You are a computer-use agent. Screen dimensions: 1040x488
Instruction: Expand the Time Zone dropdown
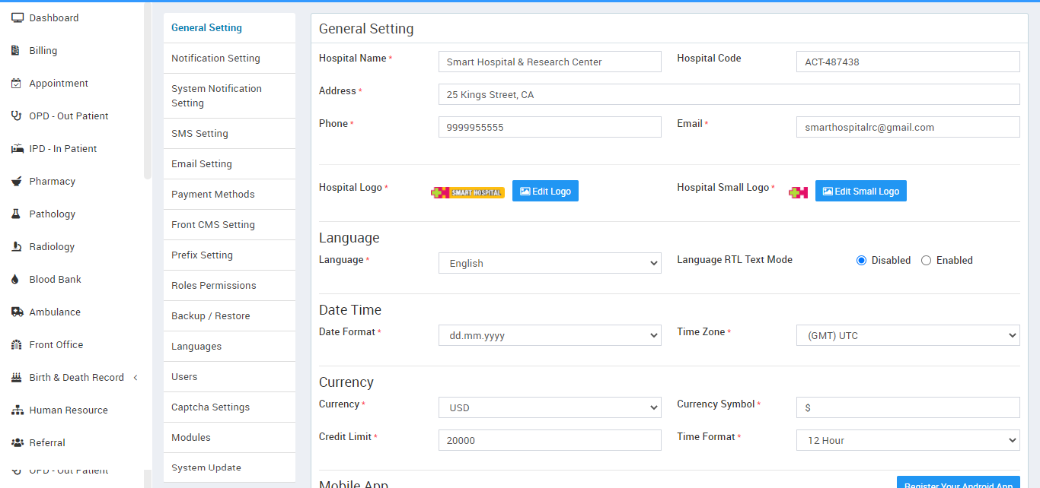click(x=908, y=335)
